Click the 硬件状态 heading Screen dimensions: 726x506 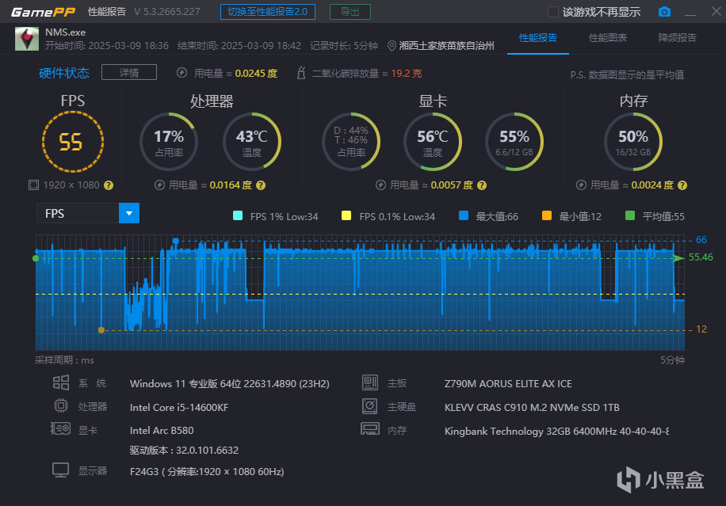coord(64,73)
